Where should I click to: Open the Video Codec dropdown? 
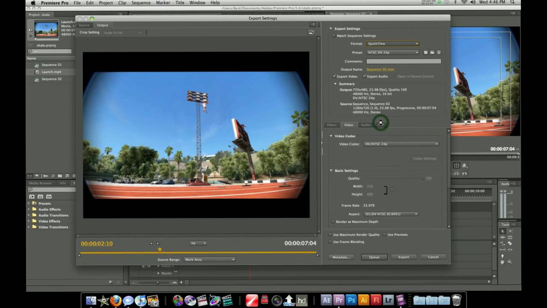pos(401,144)
